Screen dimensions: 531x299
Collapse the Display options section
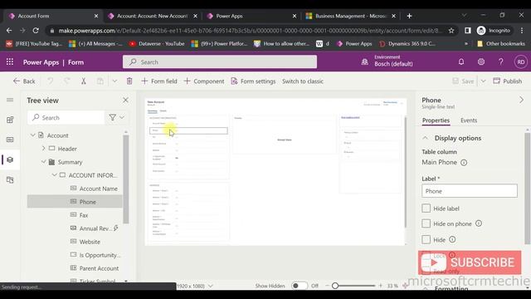(x=425, y=138)
